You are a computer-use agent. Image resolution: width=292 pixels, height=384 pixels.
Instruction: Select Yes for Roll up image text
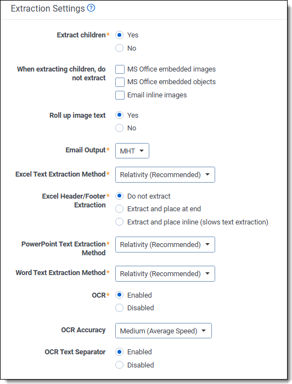click(x=119, y=115)
